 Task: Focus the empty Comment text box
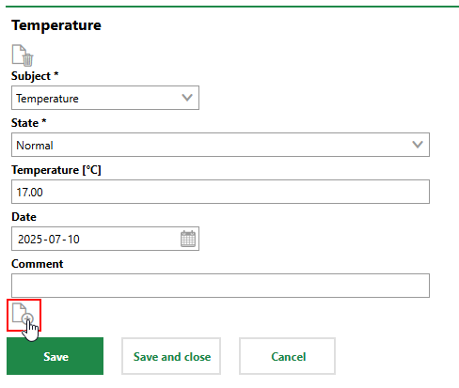pos(220,286)
